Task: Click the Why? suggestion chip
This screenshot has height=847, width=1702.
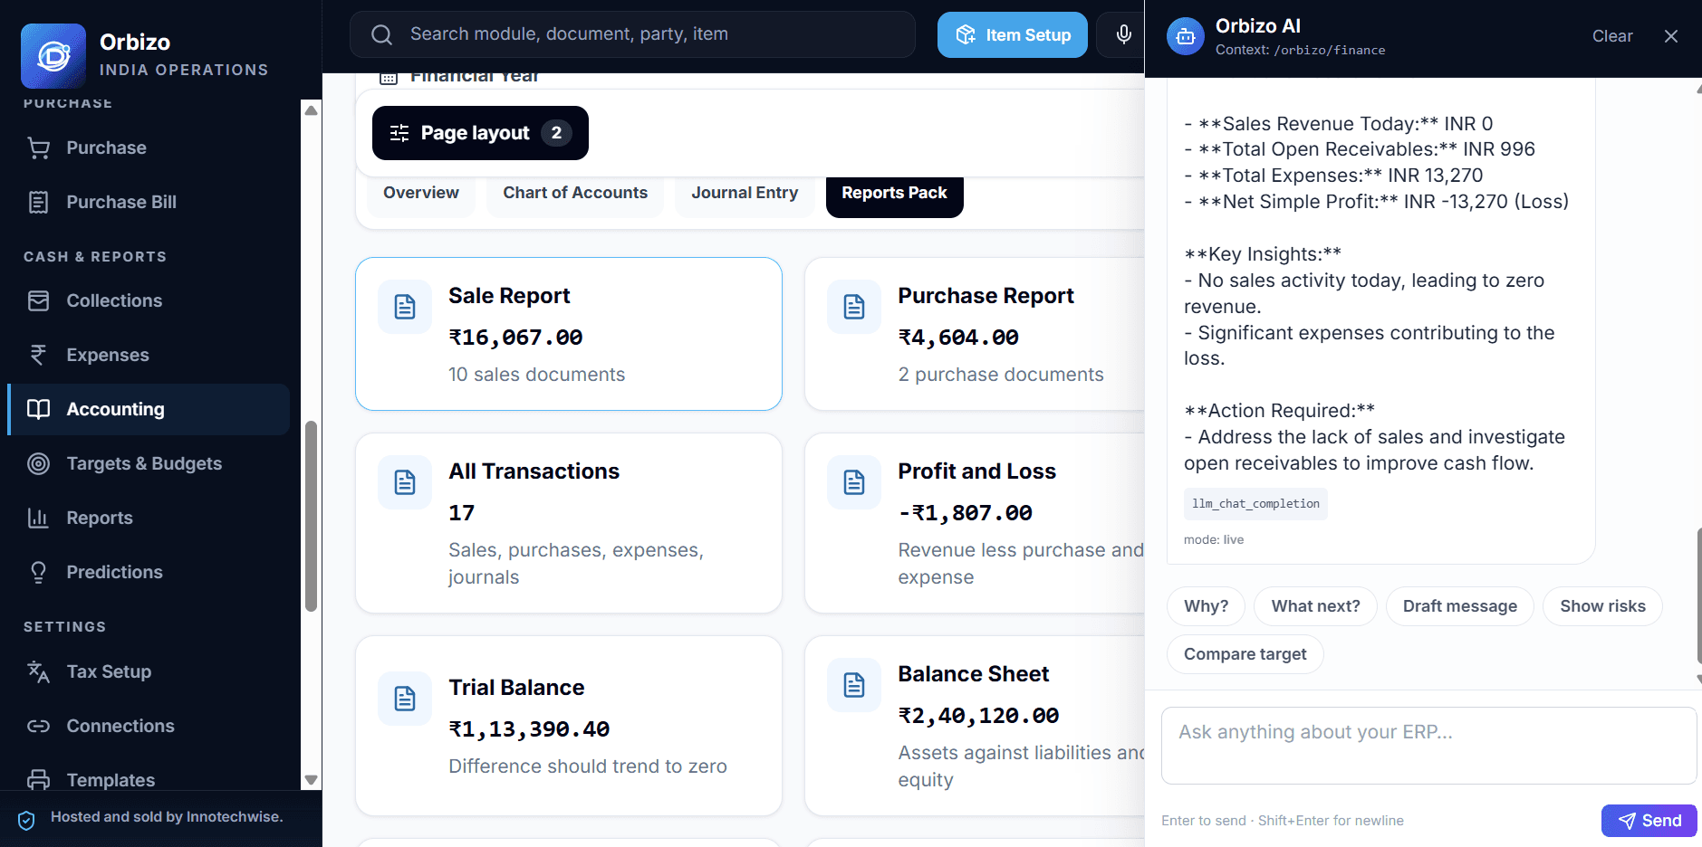Action: [1207, 606]
